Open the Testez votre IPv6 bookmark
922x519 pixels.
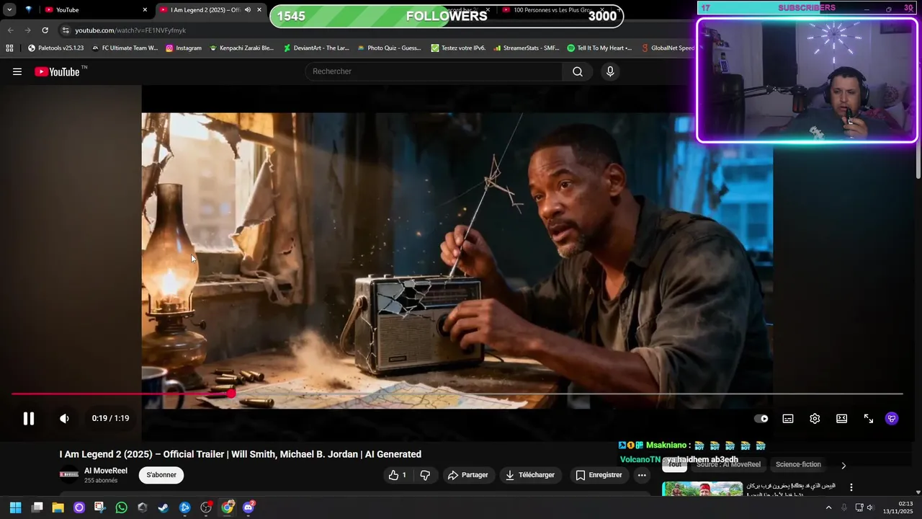(458, 48)
